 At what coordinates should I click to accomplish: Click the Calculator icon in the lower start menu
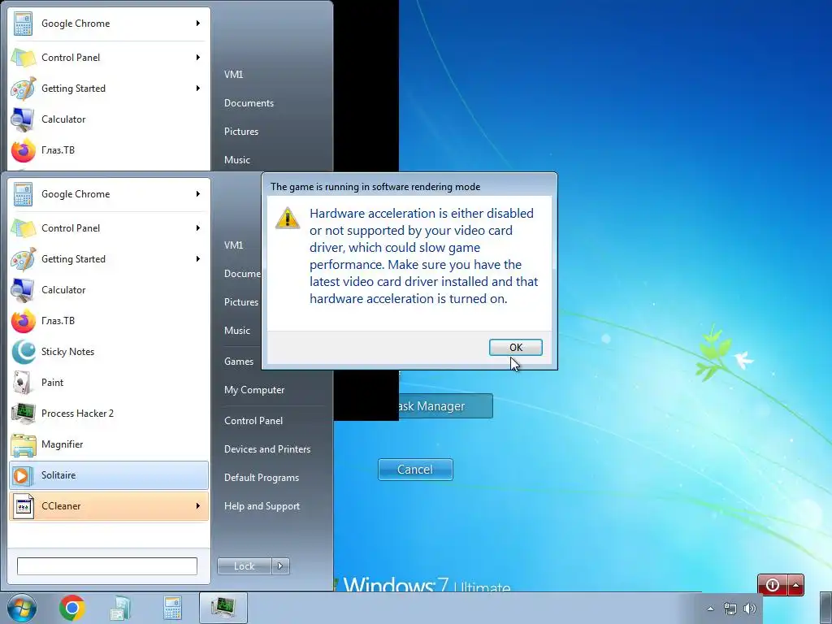[24, 290]
